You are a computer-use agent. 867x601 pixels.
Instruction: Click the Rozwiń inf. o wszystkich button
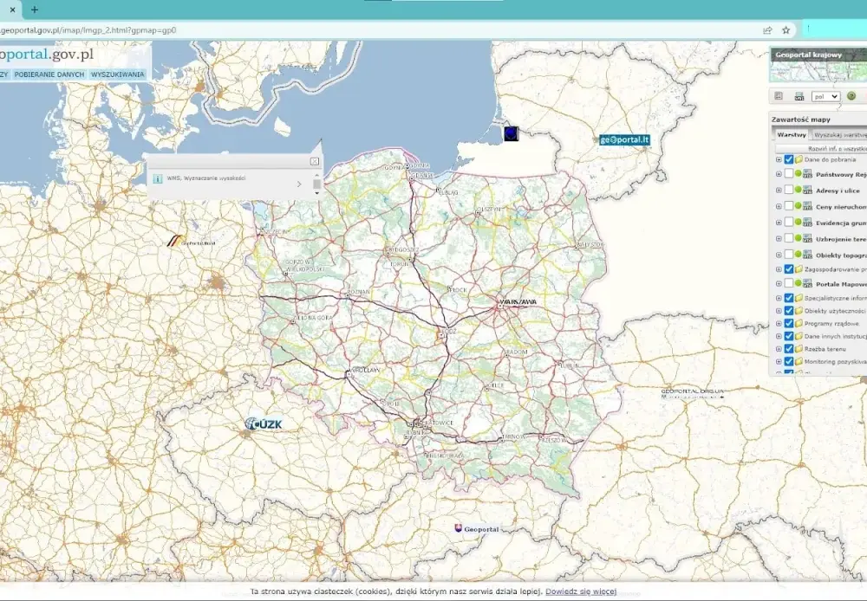822,149
